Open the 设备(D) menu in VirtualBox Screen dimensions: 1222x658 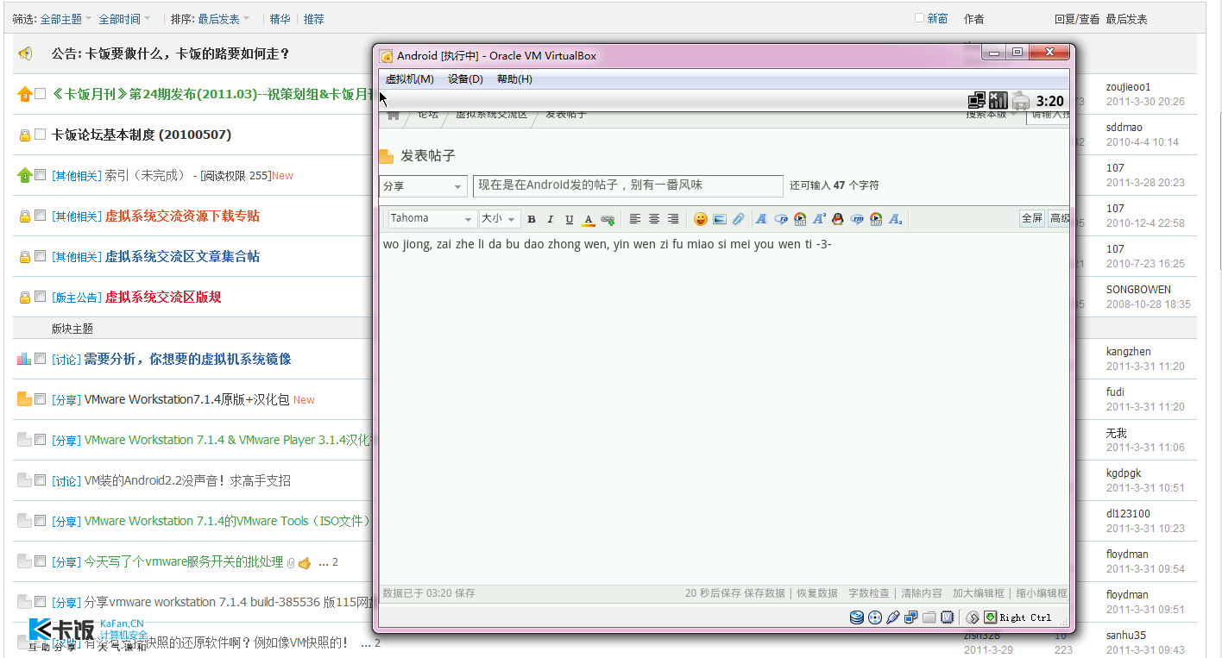point(465,79)
